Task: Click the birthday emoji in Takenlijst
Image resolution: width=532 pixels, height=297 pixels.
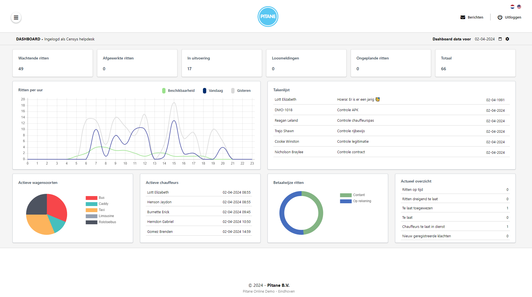Action: (378, 99)
